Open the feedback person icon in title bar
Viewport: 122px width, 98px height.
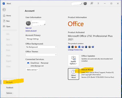pyautogui.click(x=92, y=4)
